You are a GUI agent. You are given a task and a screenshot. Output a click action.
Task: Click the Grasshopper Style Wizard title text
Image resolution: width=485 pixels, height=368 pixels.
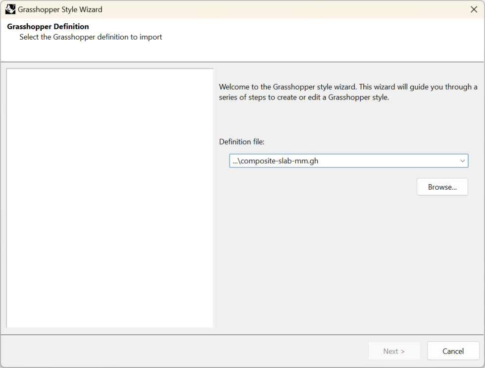(60, 9)
